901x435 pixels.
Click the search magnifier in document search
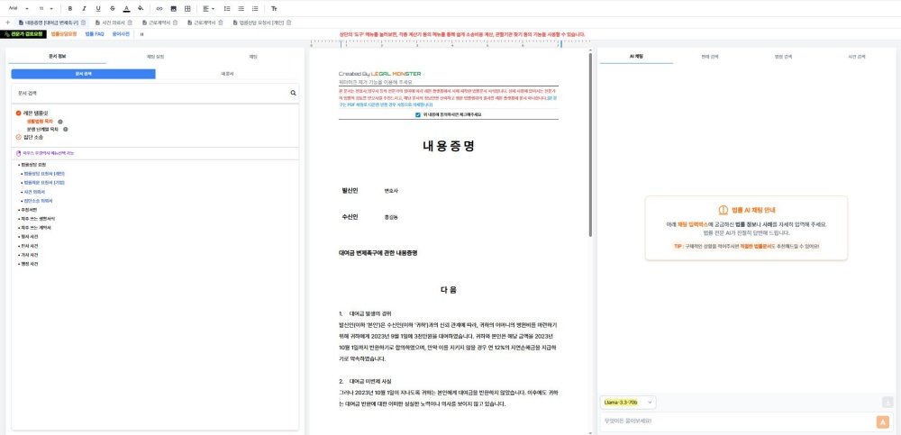pyautogui.click(x=293, y=92)
